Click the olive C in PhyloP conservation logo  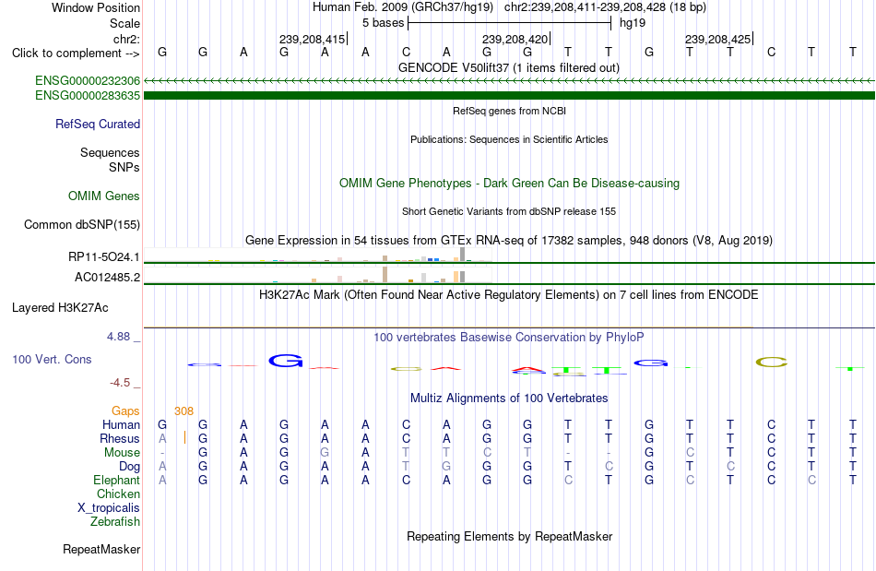click(x=772, y=362)
